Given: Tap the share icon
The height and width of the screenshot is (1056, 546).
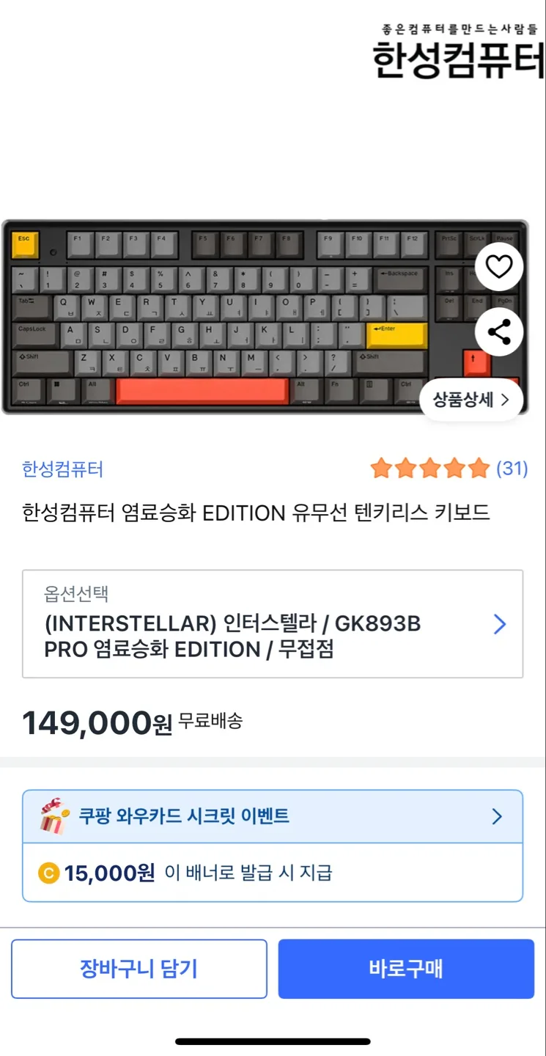Looking at the screenshot, I should click(x=499, y=332).
